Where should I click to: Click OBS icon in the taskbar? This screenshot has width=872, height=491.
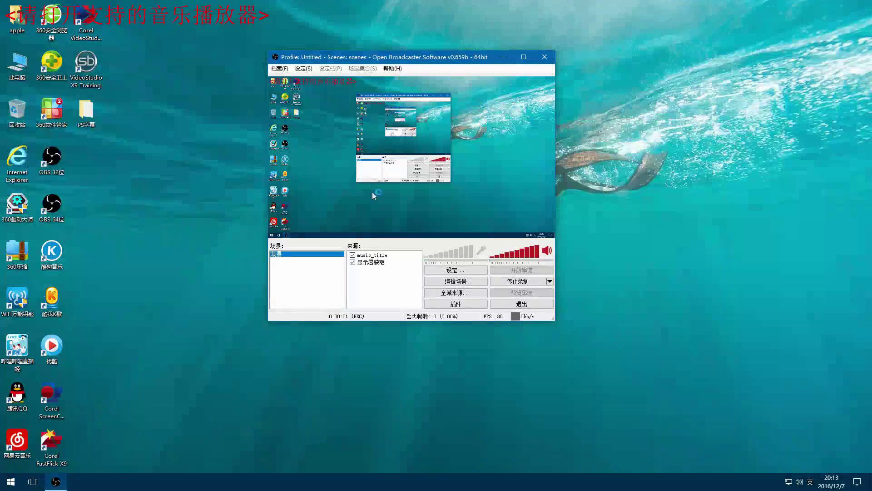pyautogui.click(x=55, y=482)
